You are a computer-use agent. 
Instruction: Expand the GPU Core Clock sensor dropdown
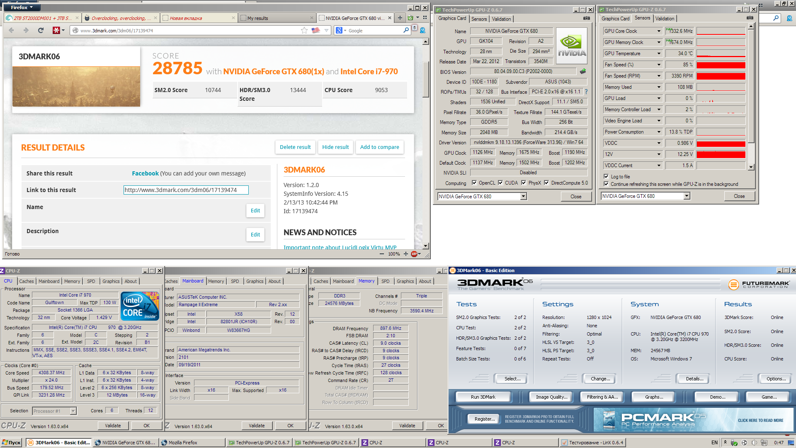(659, 31)
